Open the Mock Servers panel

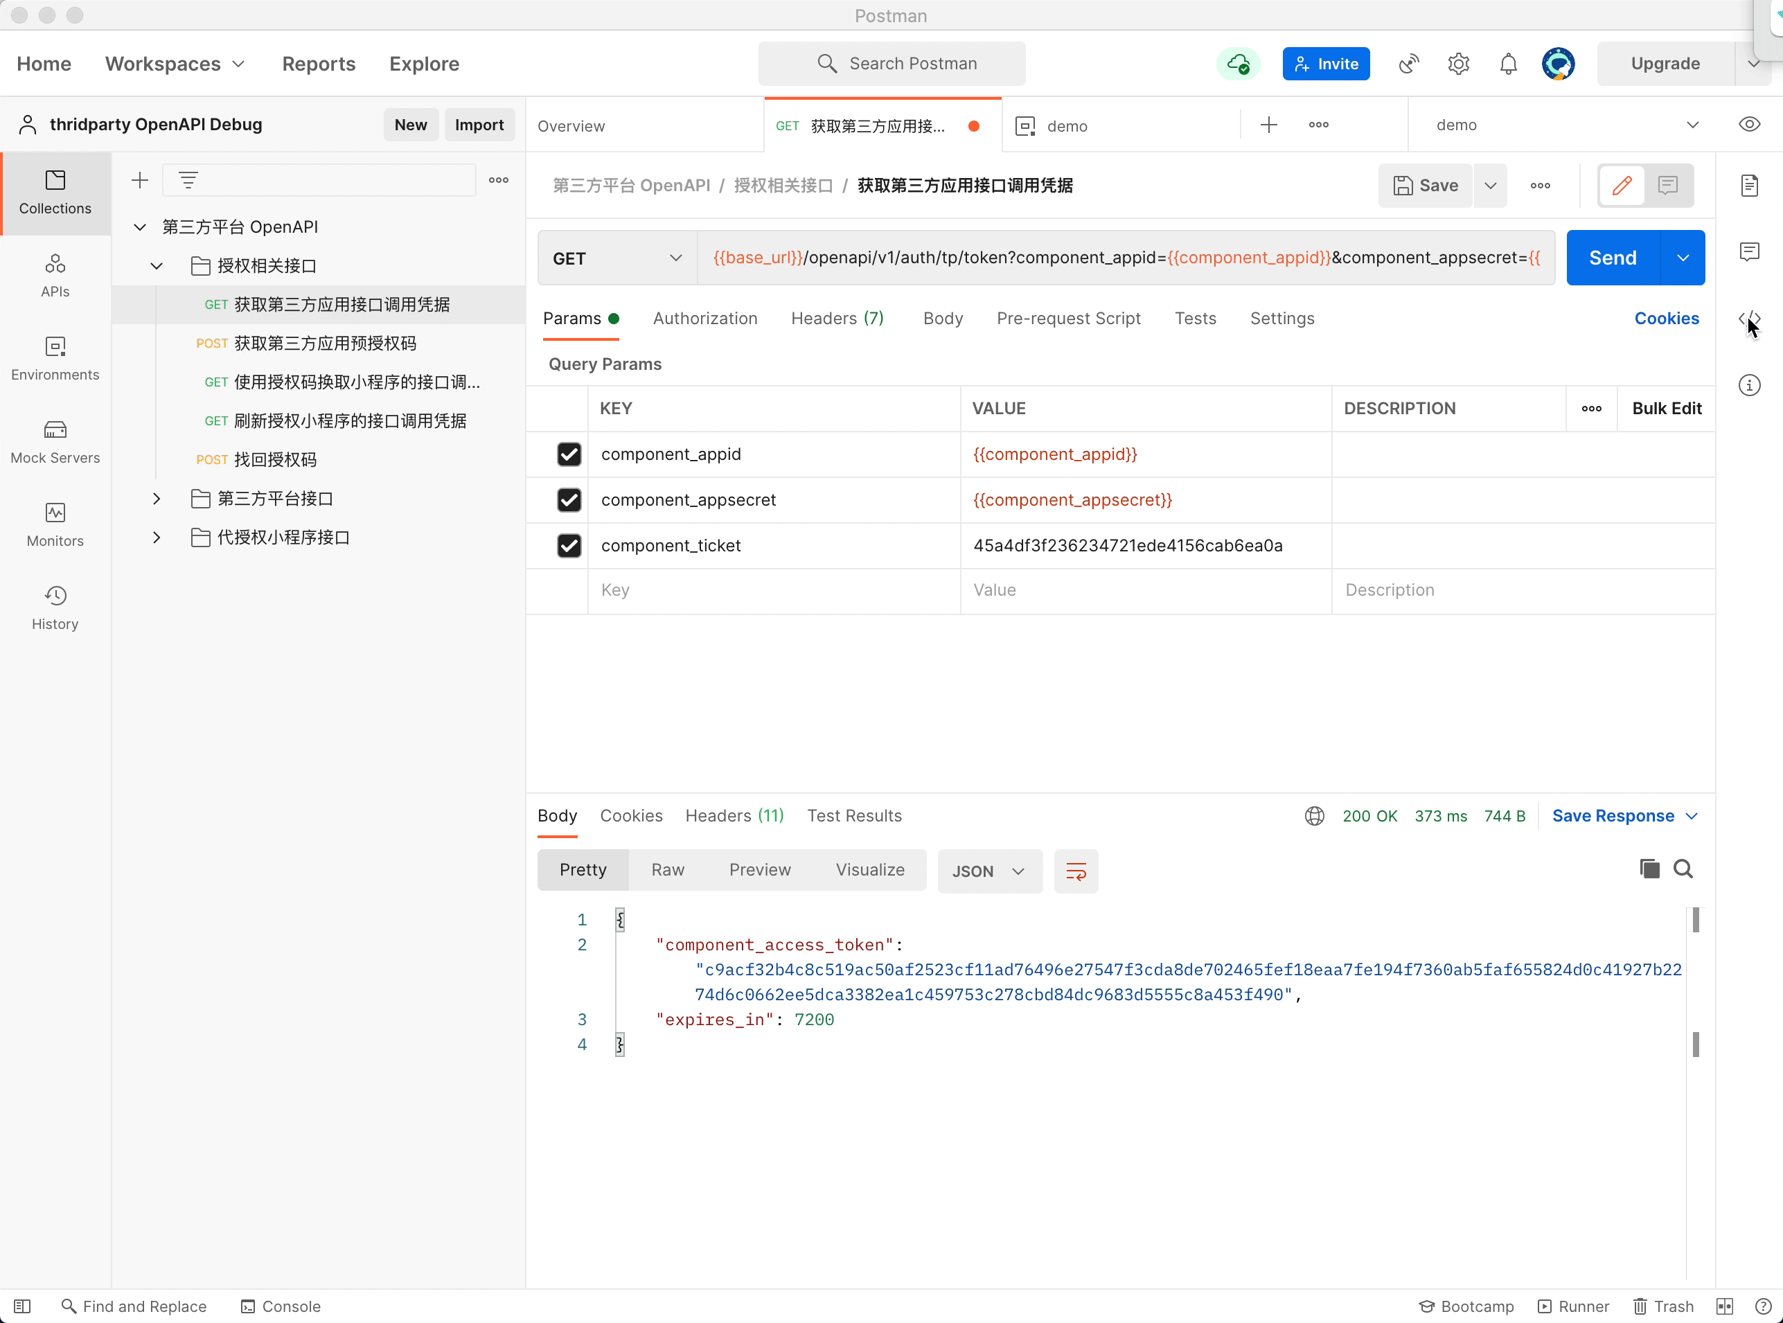[55, 442]
